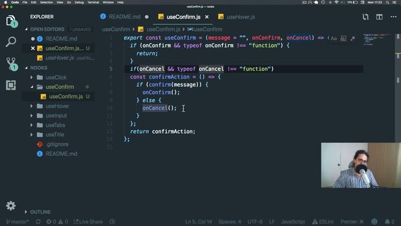
Task: Open the Debug menu
Action: 79,3
